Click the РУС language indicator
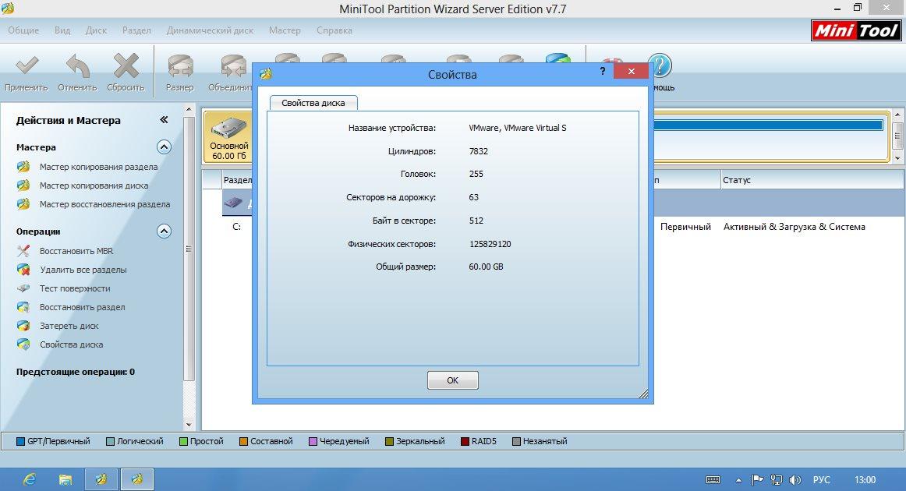The height and width of the screenshot is (491, 906). (x=821, y=480)
